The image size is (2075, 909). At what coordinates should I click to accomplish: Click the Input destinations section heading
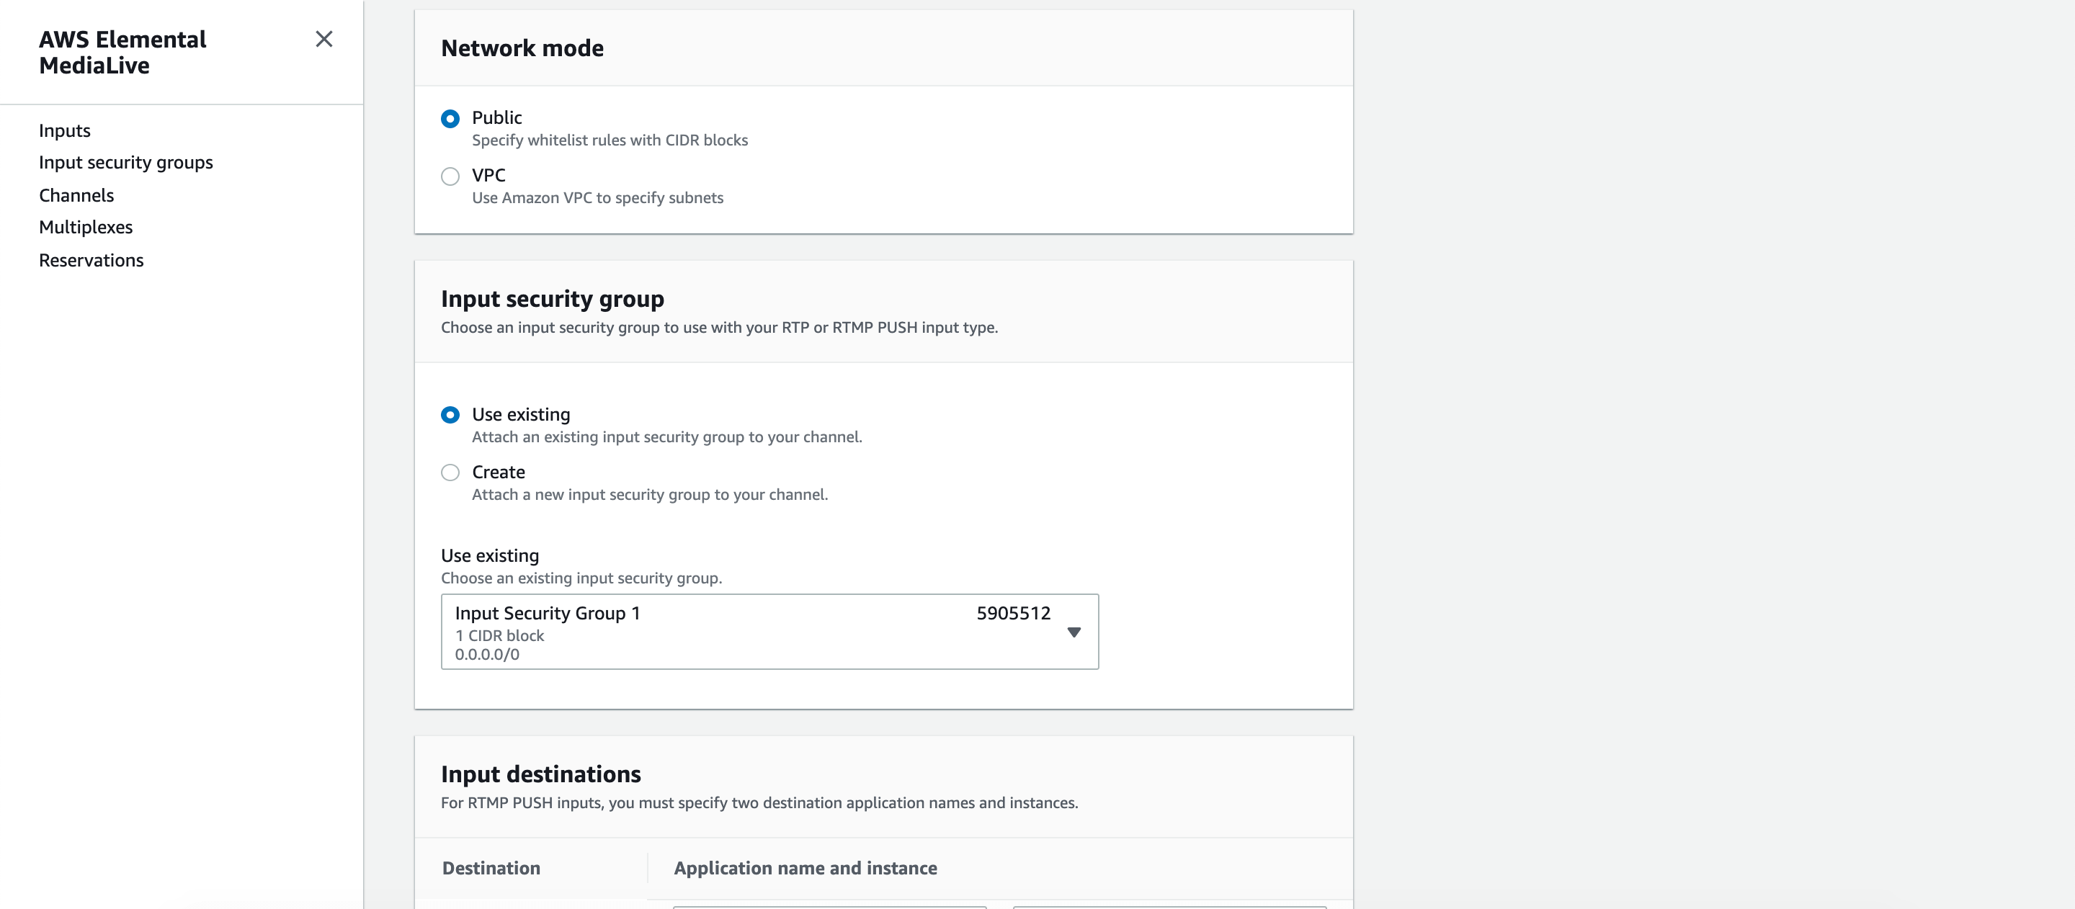pyautogui.click(x=540, y=774)
